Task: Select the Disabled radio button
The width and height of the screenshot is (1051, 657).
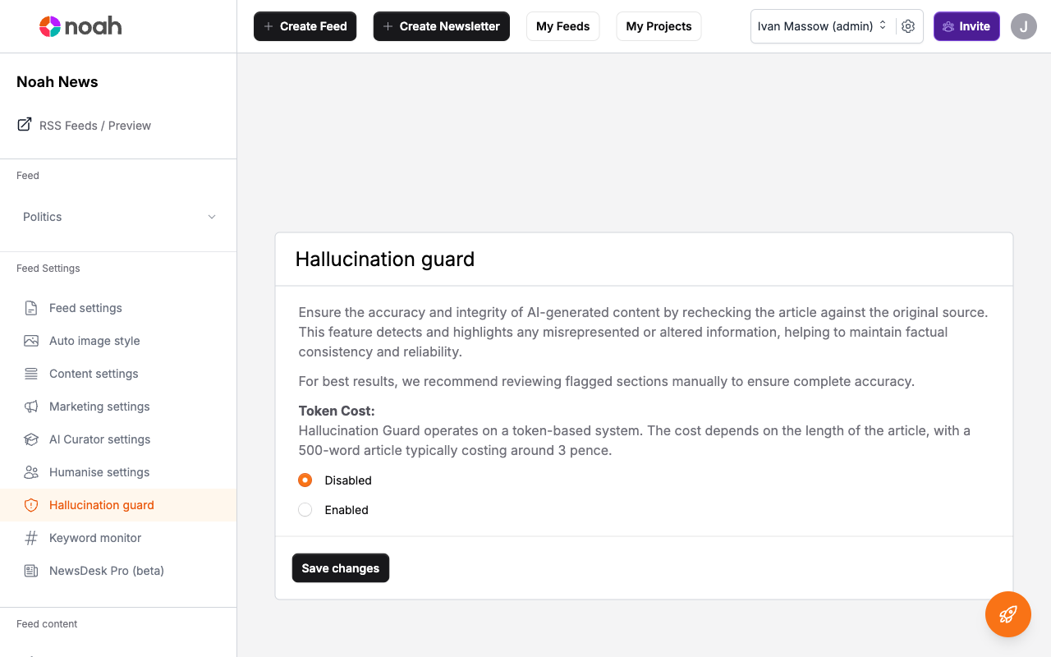Action: [305, 480]
